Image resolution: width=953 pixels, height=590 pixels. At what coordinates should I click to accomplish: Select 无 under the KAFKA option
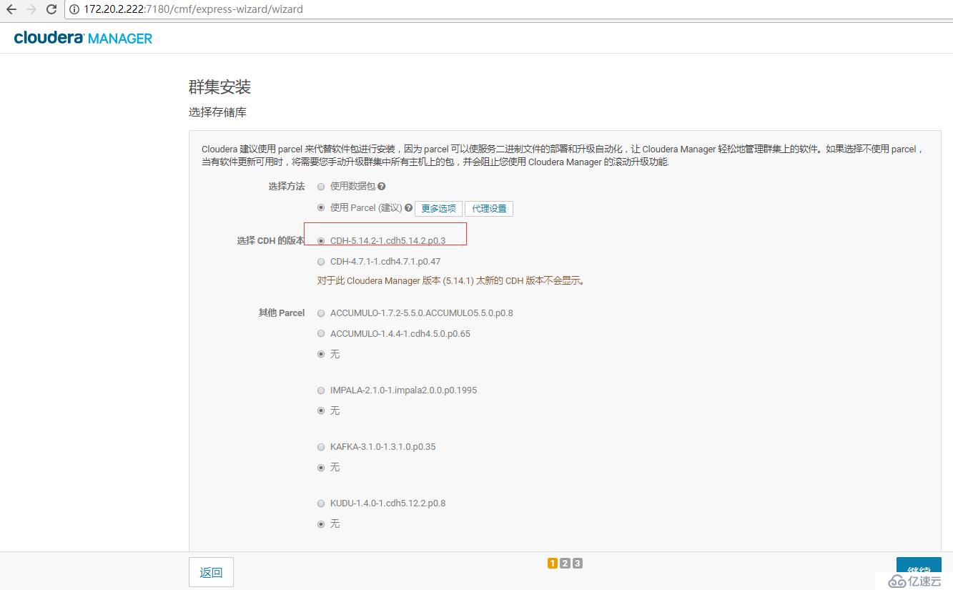(x=321, y=467)
